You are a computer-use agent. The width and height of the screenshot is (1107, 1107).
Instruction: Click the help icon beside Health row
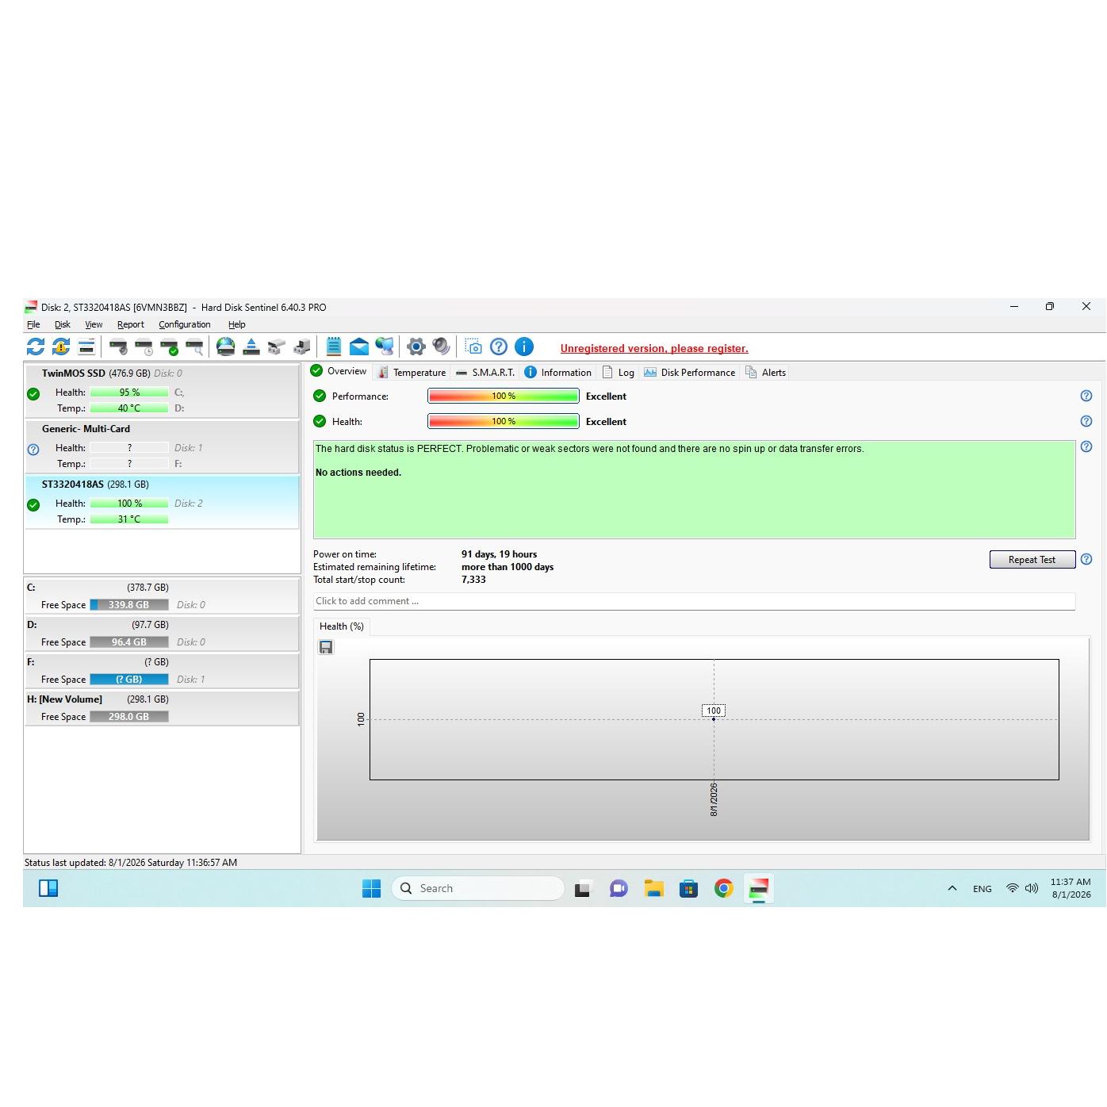click(1086, 421)
